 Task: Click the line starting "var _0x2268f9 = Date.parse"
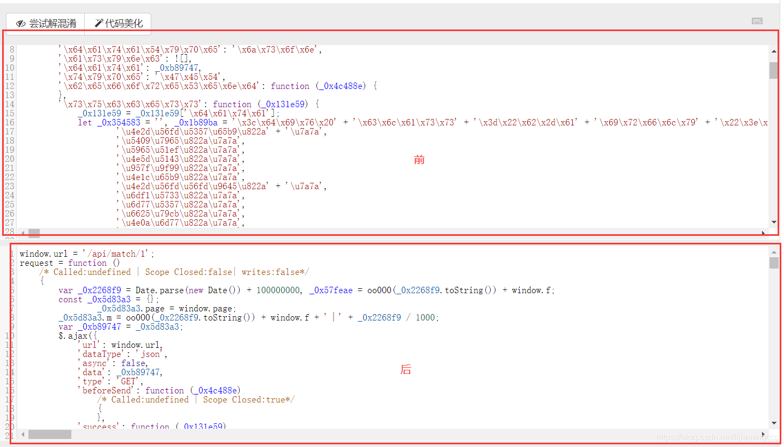click(x=306, y=290)
